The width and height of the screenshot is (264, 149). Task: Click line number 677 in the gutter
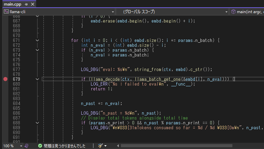tap(16, 69)
